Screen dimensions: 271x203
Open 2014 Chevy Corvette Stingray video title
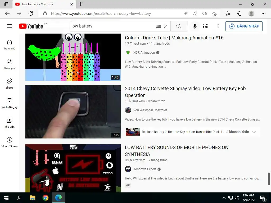coord(185,92)
